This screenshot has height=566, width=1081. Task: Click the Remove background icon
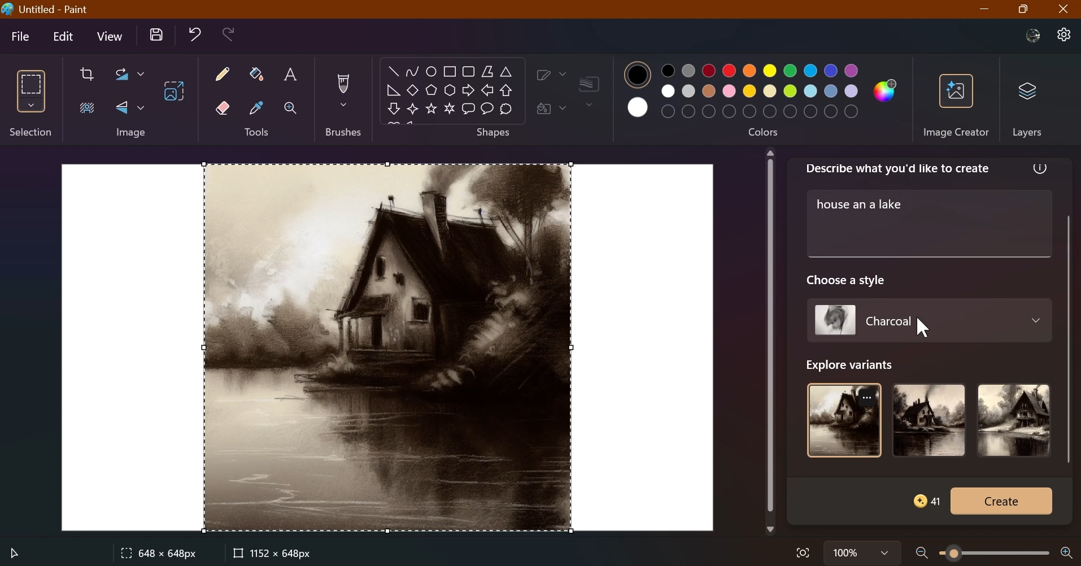click(87, 109)
